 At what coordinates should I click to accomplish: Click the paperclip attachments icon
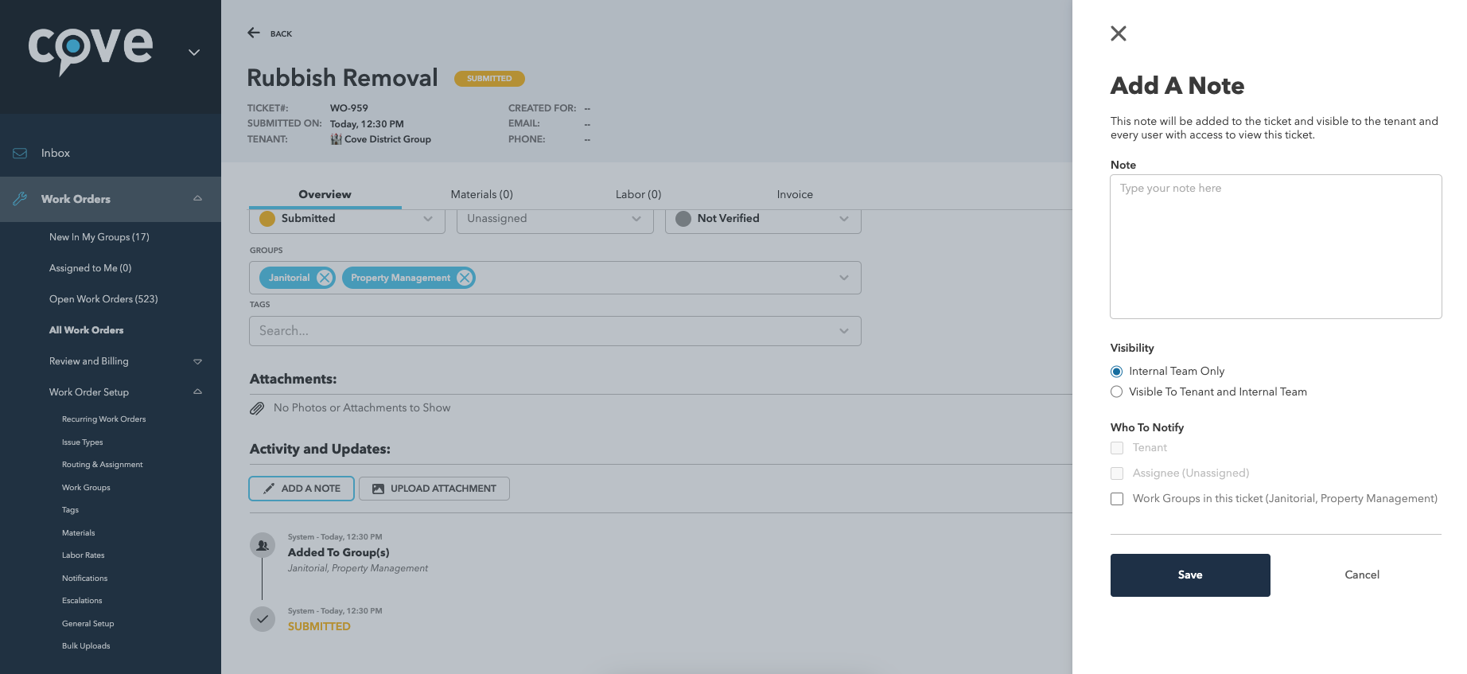pyautogui.click(x=257, y=408)
